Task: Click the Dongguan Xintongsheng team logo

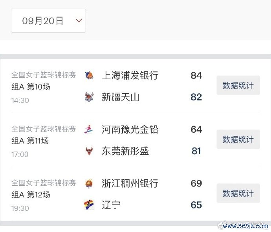Action: [89, 151]
